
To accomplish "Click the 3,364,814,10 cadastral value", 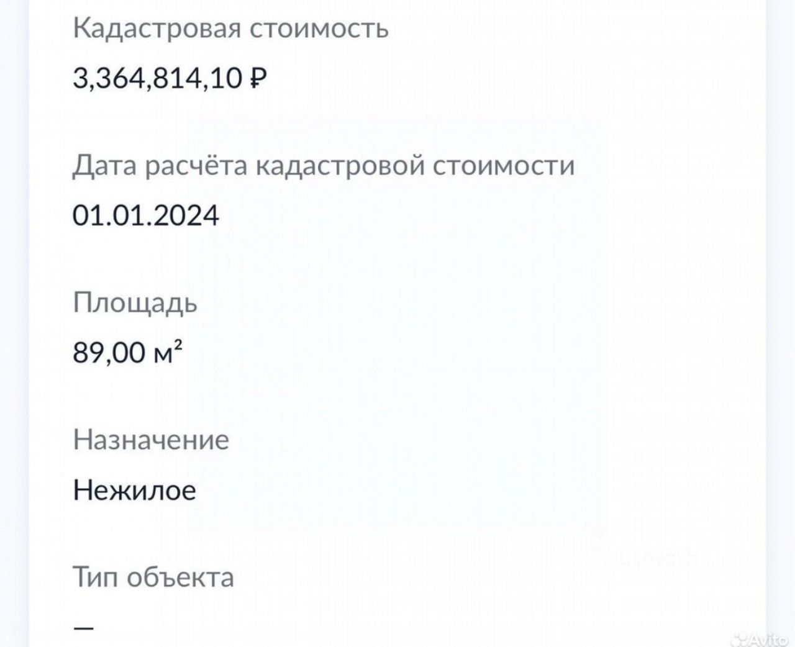I will 157,79.
